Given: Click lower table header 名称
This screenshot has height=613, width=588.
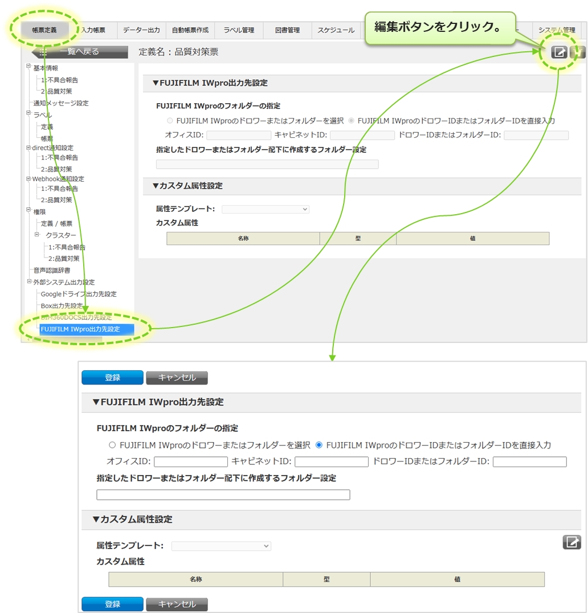Looking at the screenshot, I should [x=196, y=579].
